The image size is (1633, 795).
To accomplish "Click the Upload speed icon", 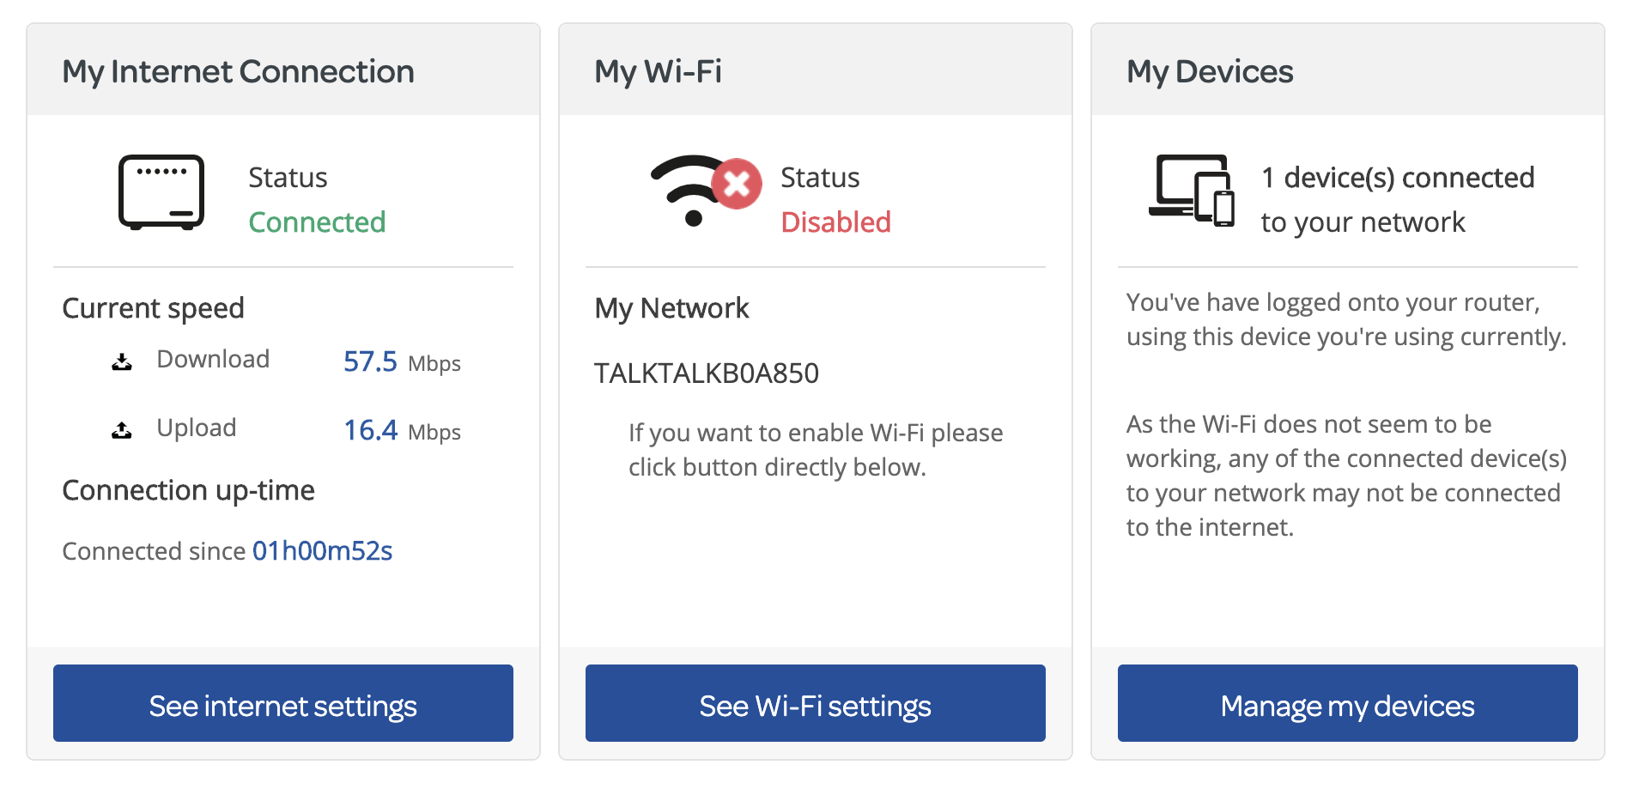I will click(121, 428).
